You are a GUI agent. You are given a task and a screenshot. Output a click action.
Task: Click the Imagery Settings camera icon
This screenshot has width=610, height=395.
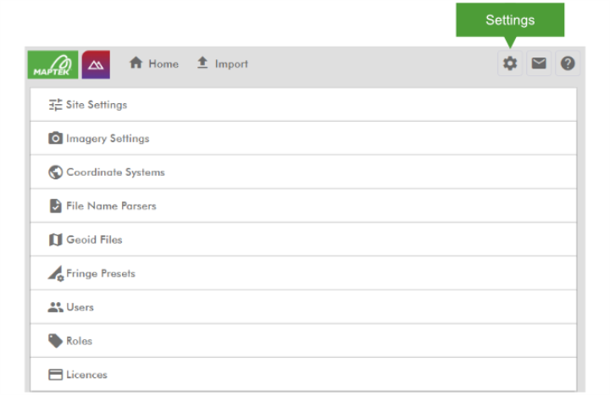pyautogui.click(x=56, y=139)
